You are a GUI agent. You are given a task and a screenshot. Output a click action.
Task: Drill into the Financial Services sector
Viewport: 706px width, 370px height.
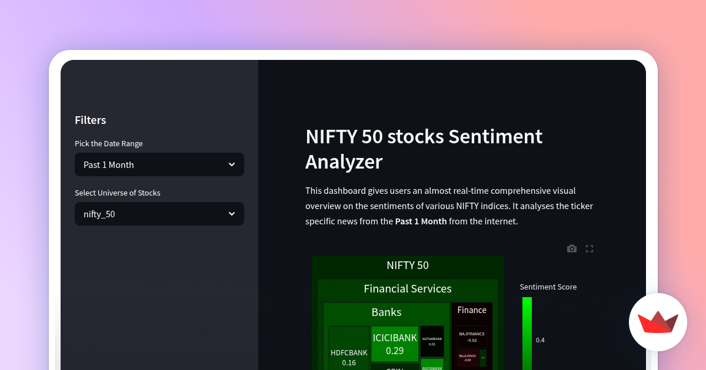click(407, 288)
